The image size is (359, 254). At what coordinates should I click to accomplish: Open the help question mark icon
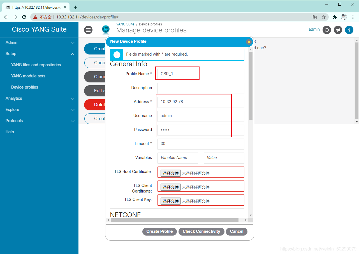[x=349, y=30]
